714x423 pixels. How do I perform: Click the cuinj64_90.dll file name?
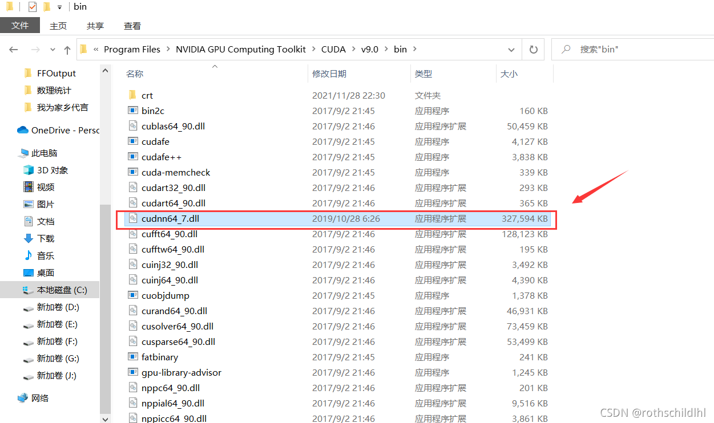tap(170, 280)
